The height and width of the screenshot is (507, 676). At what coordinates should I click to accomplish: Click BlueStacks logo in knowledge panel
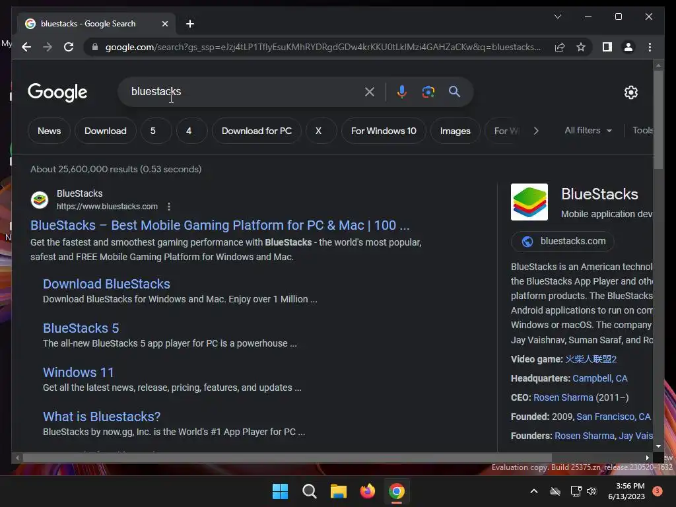(x=529, y=202)
